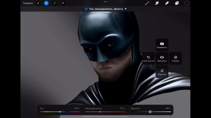Open the Layers panel
Image resolution: width=211 pixels, height=118 pixels.
click(177, 3)
